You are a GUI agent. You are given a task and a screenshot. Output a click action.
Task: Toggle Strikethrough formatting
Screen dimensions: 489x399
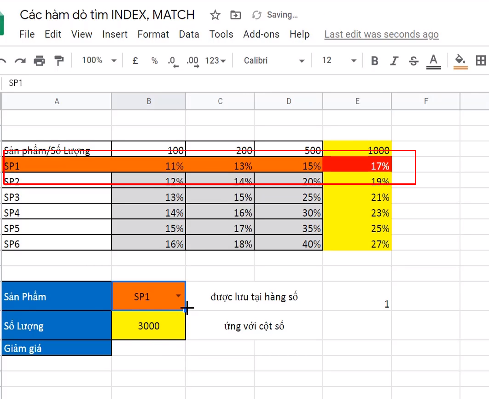tap(413, 60)
